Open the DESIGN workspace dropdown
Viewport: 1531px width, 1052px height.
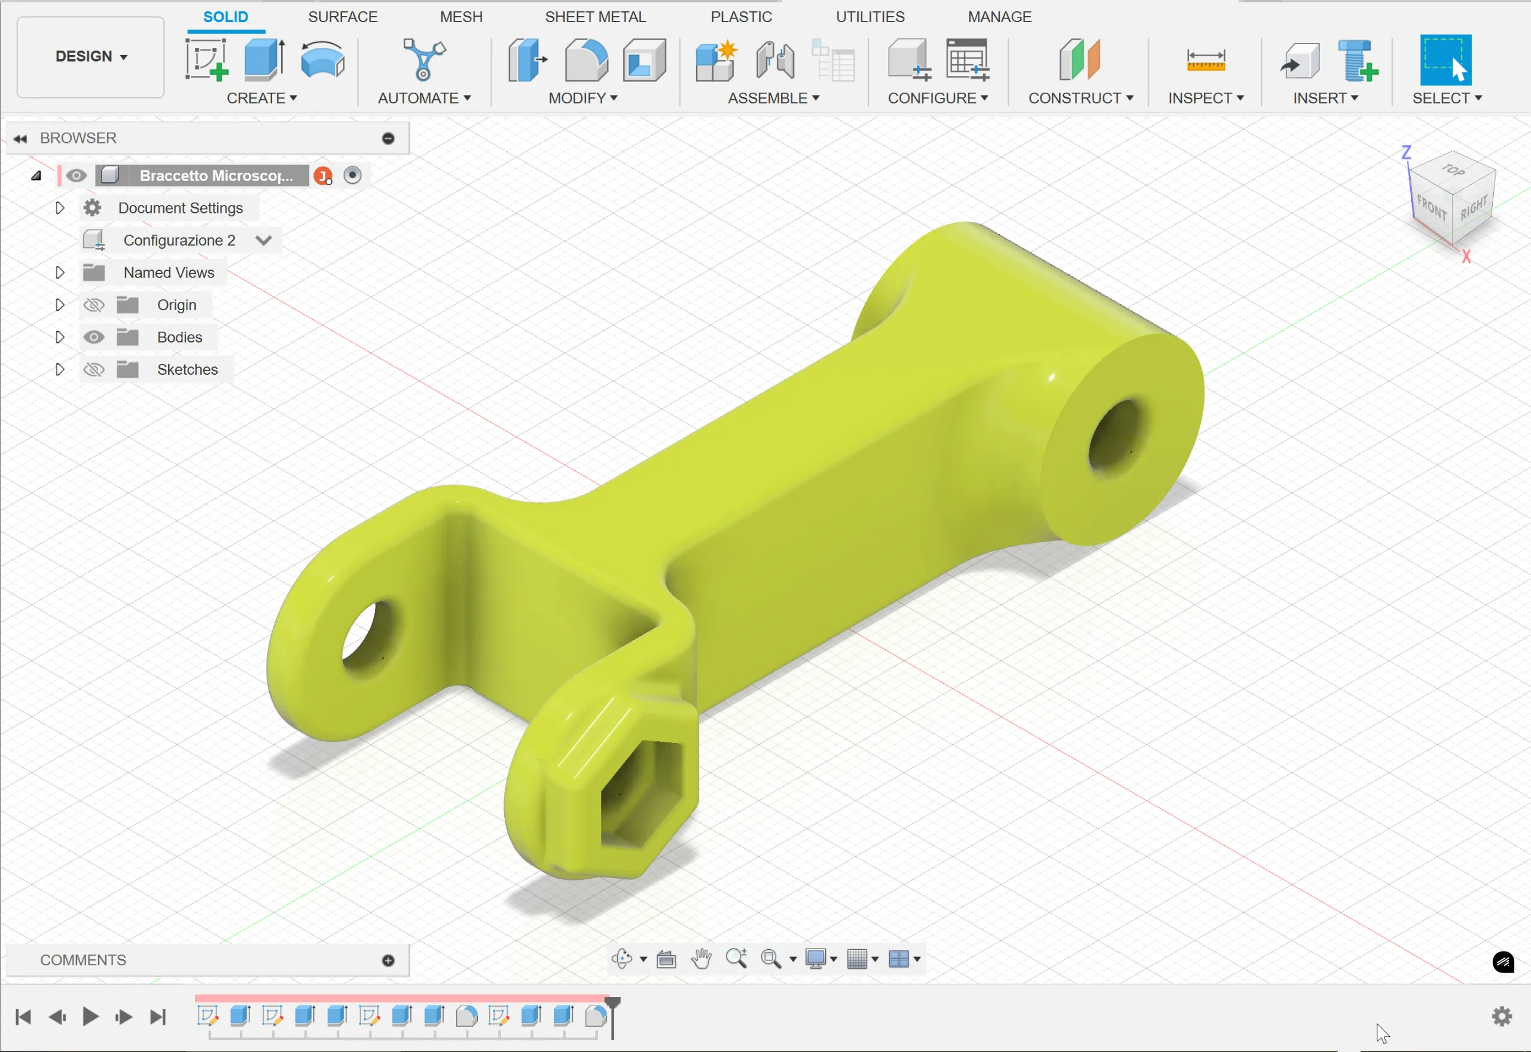coord(91,57)
